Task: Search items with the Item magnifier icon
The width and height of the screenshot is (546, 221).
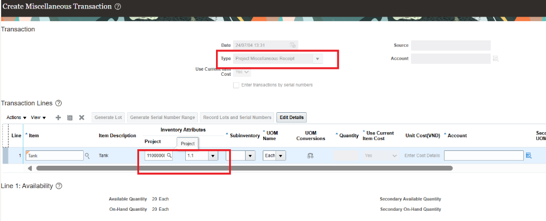Action: tap(87, 155)
